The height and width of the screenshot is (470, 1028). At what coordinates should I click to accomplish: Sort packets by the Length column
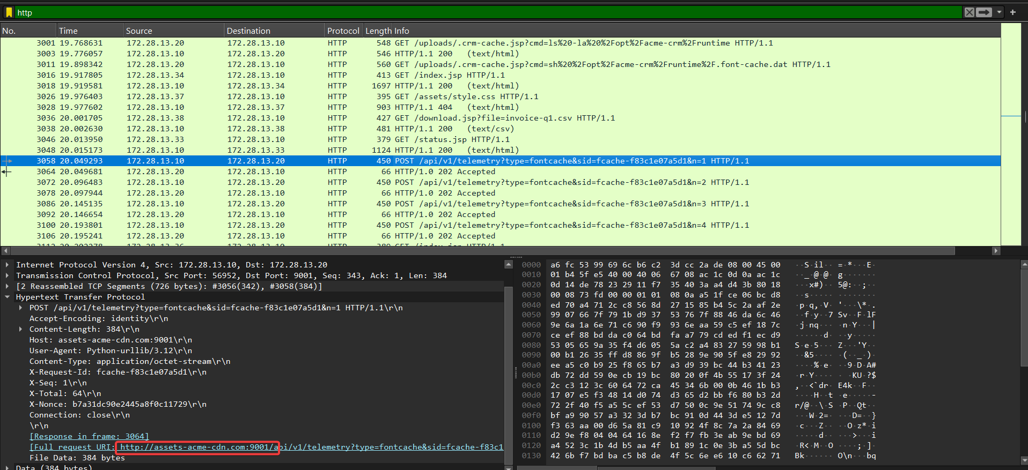[378, 31]
